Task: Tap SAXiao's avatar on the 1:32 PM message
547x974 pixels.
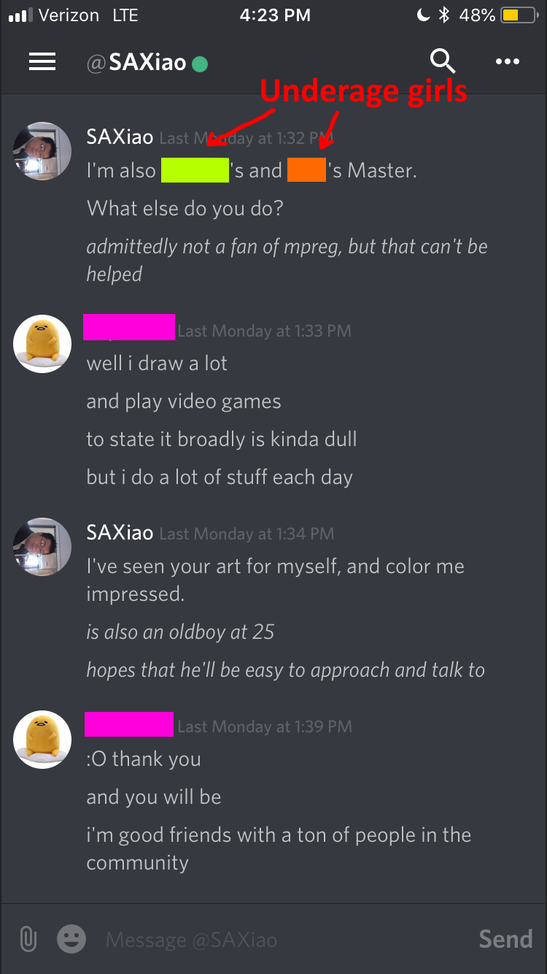Action: (x=42, y=150)
